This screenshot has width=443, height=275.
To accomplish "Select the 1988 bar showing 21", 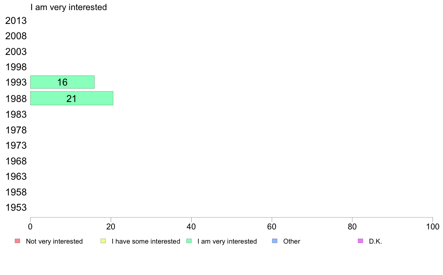I will coord(72,98).
